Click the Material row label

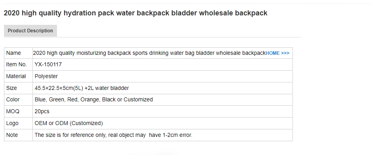[16, 76]
